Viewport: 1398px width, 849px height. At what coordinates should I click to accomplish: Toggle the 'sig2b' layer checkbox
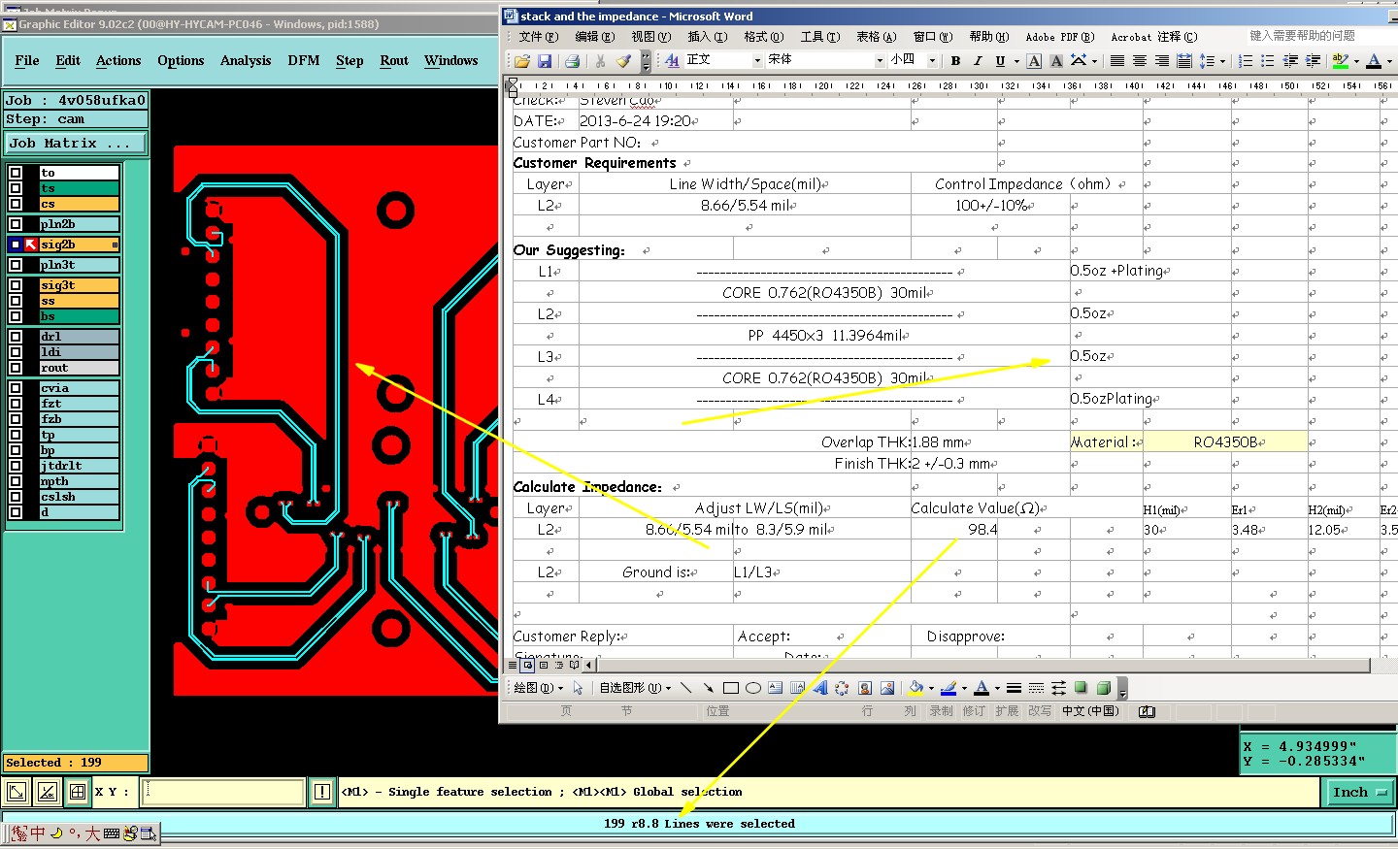click(16, 245)
